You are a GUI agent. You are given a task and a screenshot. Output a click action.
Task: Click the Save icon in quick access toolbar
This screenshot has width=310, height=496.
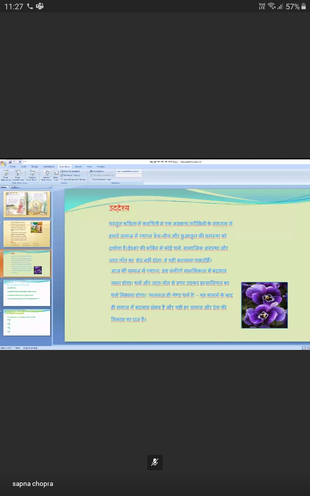[10, 162]
